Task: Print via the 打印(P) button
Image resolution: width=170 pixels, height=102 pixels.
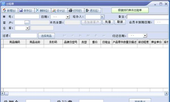Action: [x=76, y=10]
